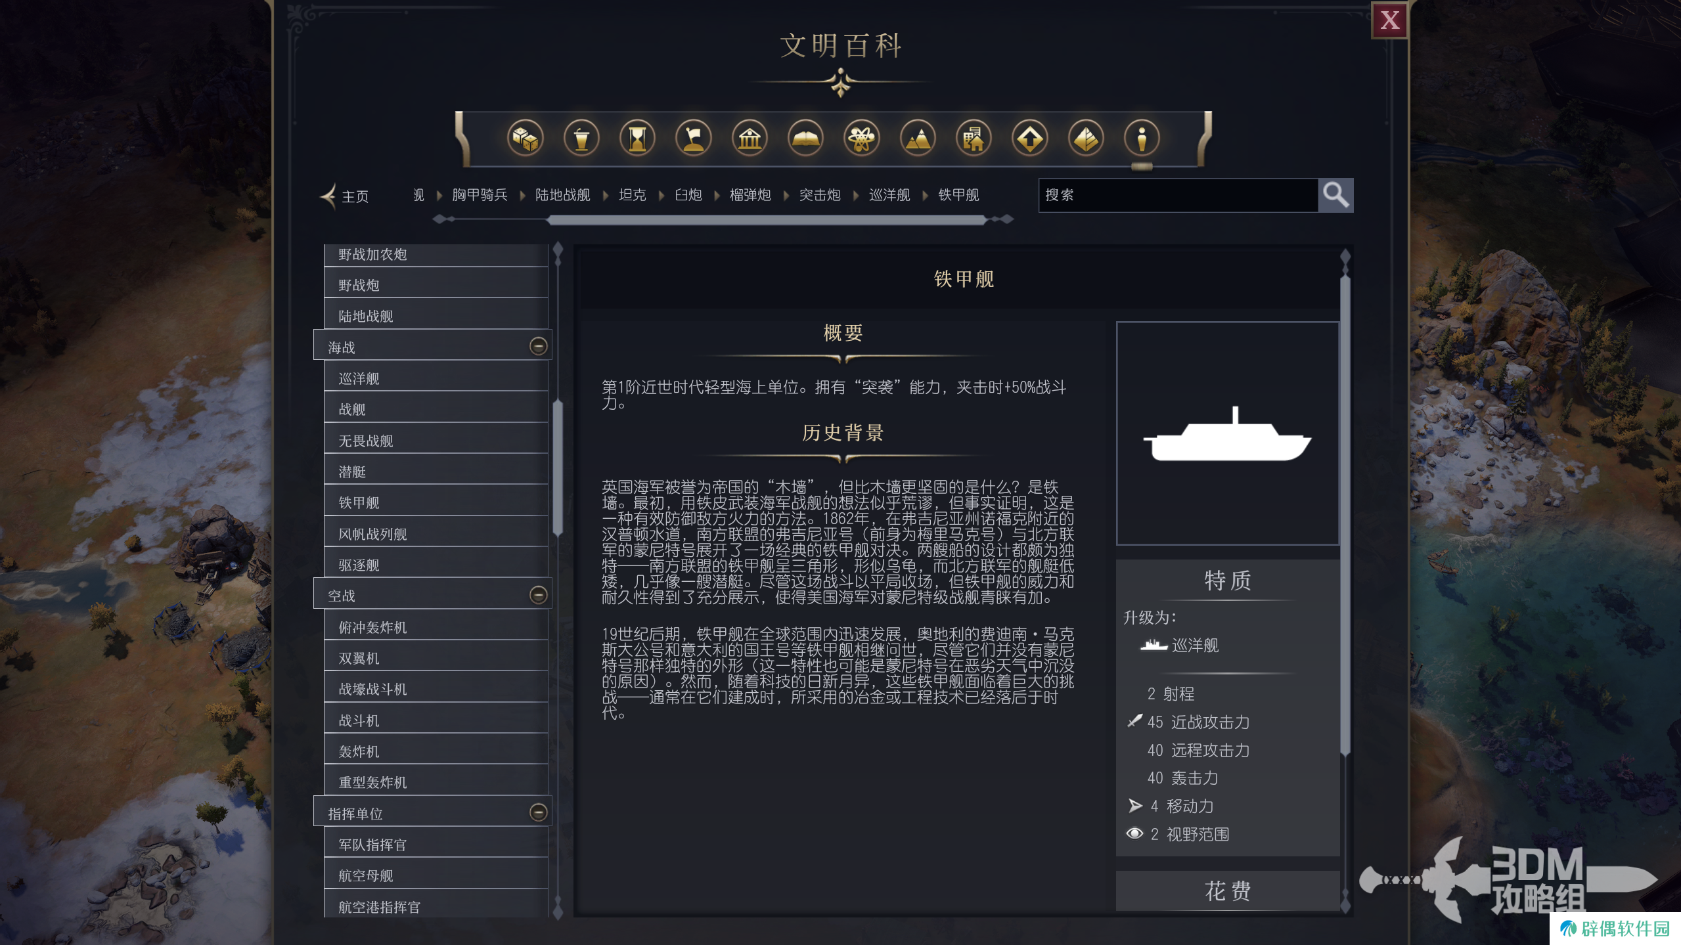Click the eye icon next to 视野范围

(1134, 833)
